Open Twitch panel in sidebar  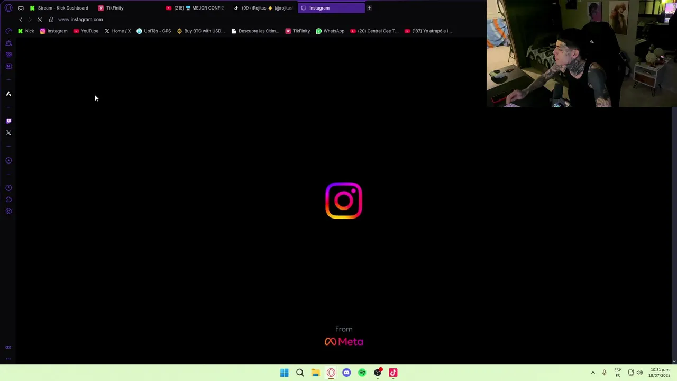[8, 121]
